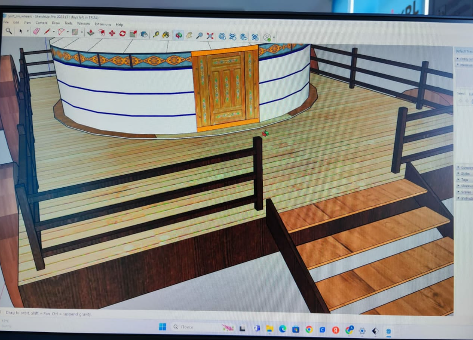Open the View menu
The image size is (473, 340).
[27, 22]
